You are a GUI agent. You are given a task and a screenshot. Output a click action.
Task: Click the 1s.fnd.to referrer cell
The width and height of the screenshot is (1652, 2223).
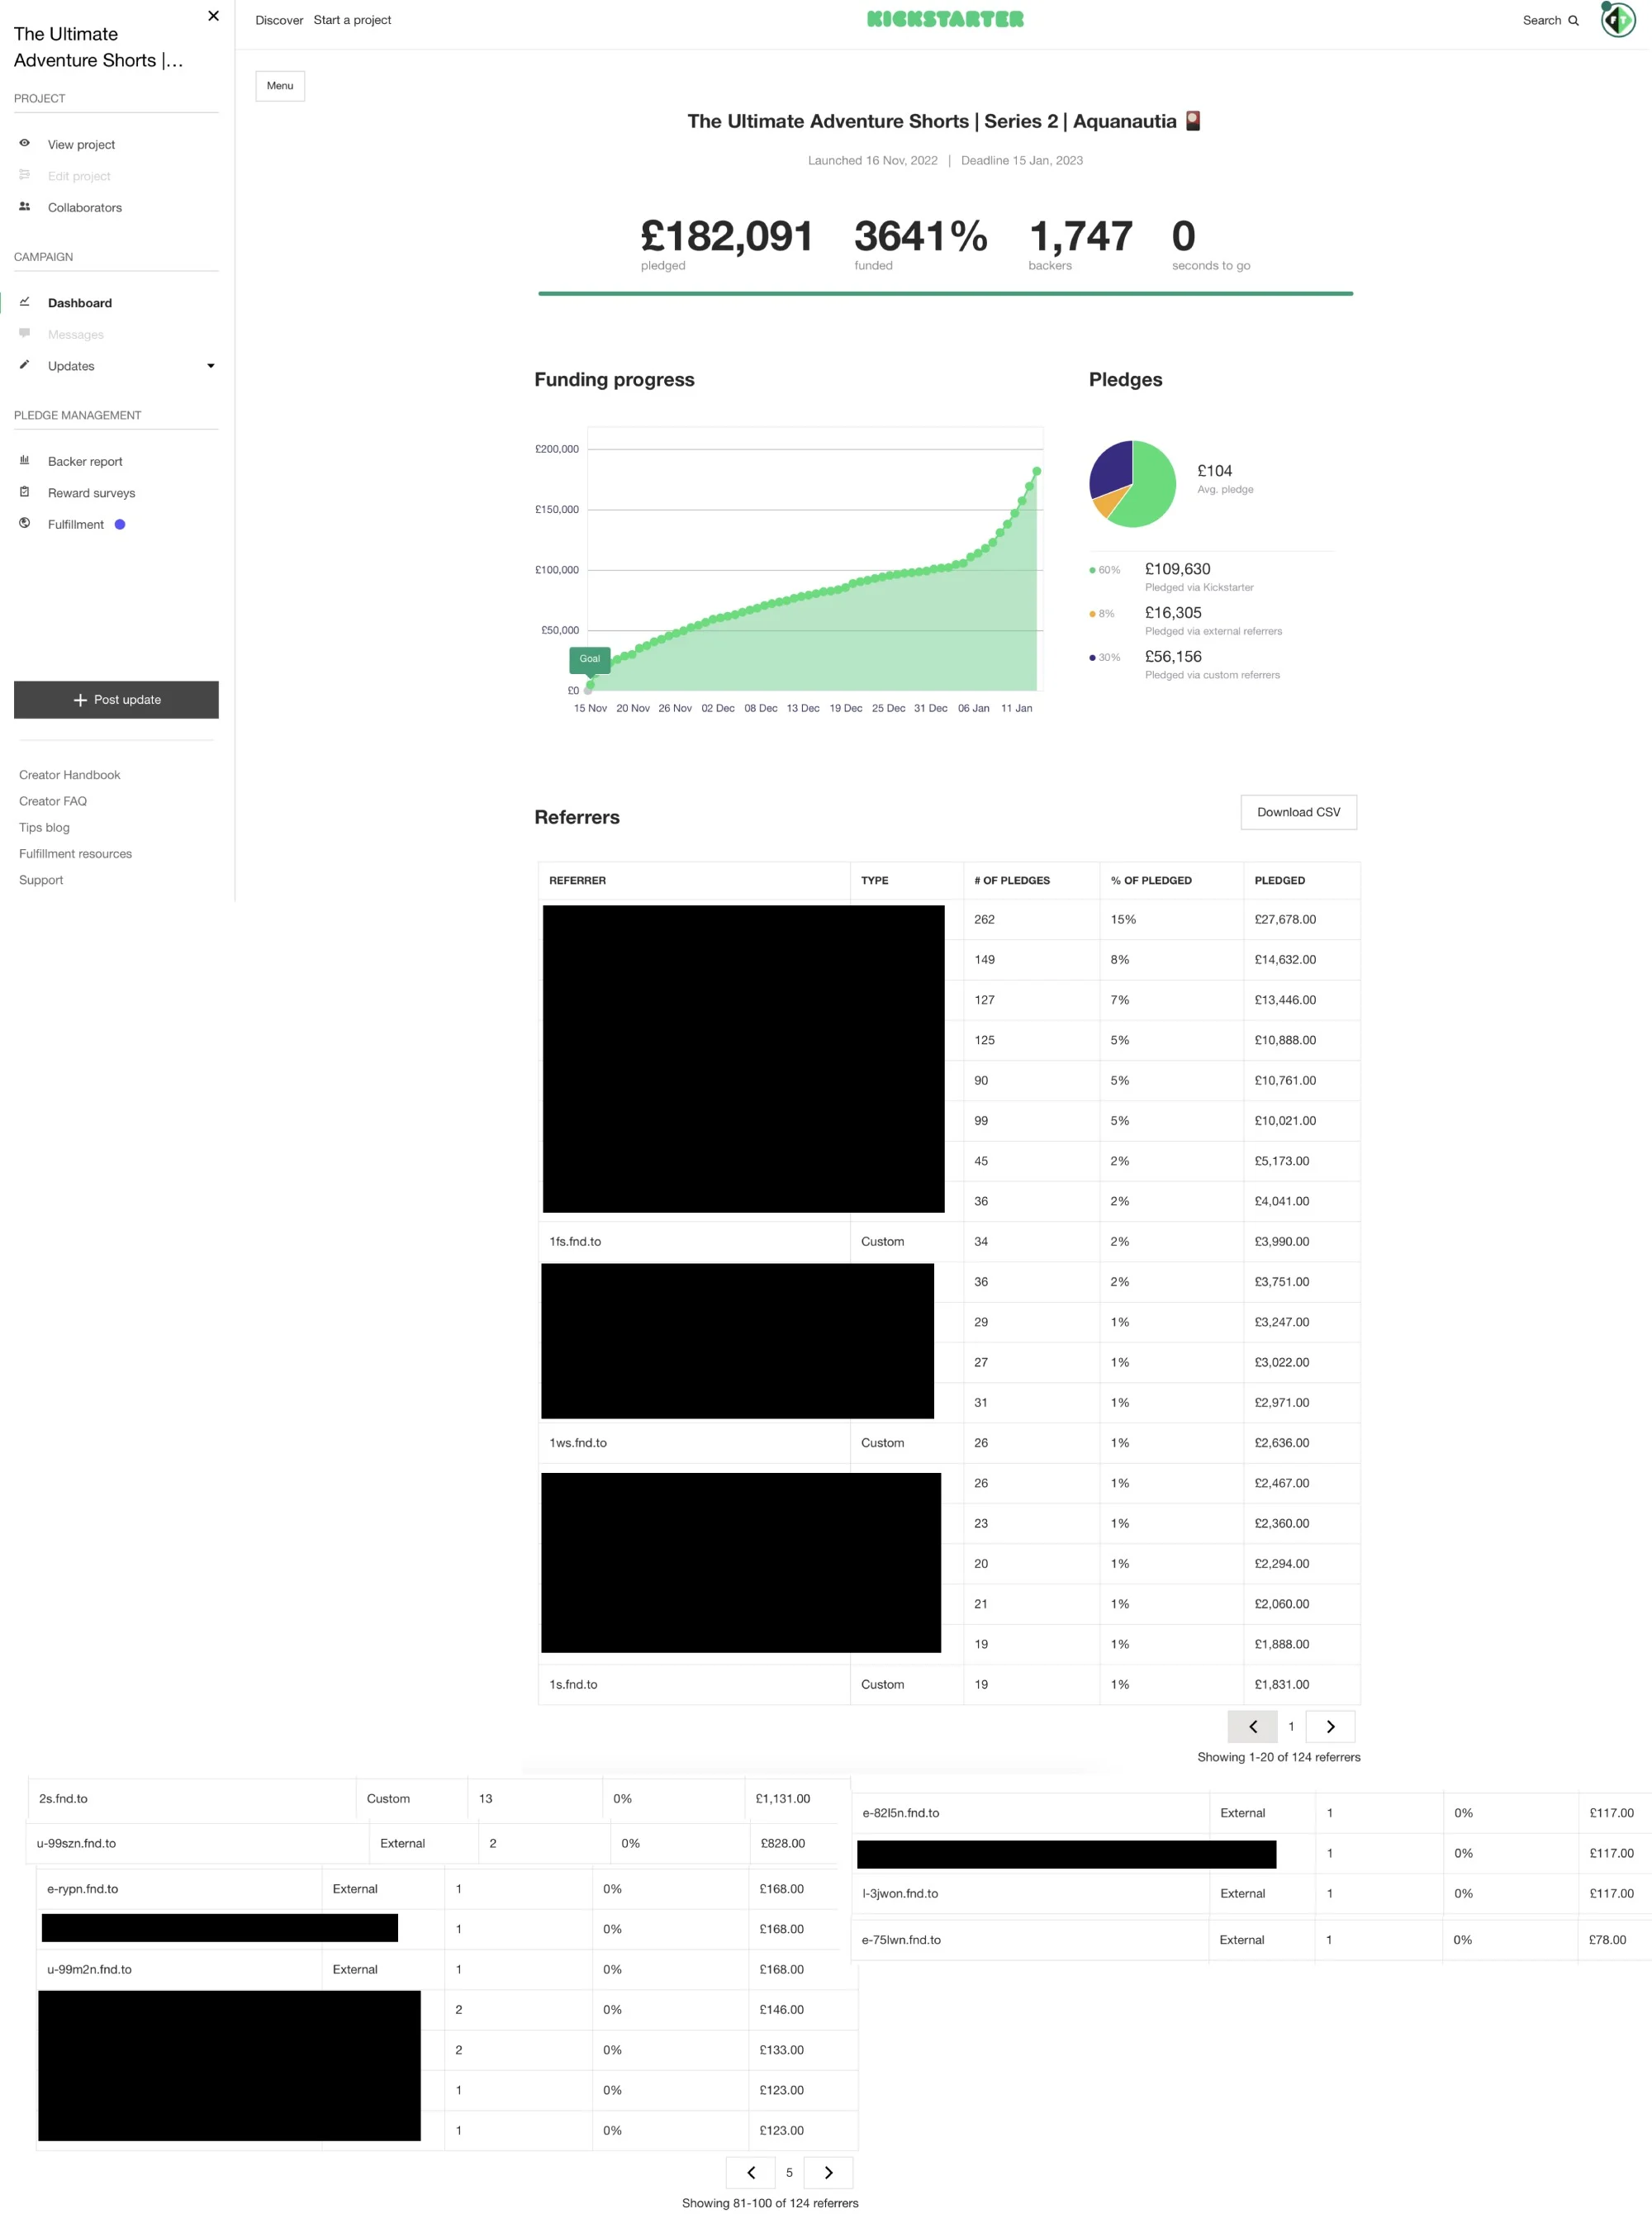point(694,1684)
